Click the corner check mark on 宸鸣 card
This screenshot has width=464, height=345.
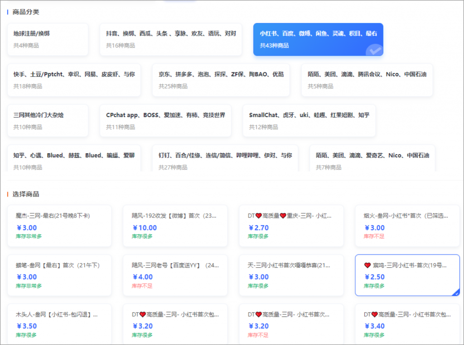[456, 293]
